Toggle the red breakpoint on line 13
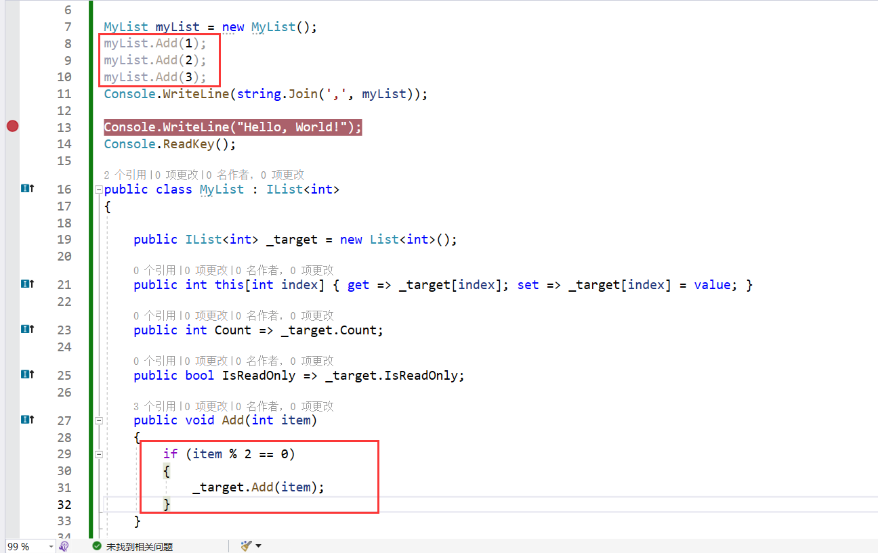The image size is (878, 553). pos(12,126)
